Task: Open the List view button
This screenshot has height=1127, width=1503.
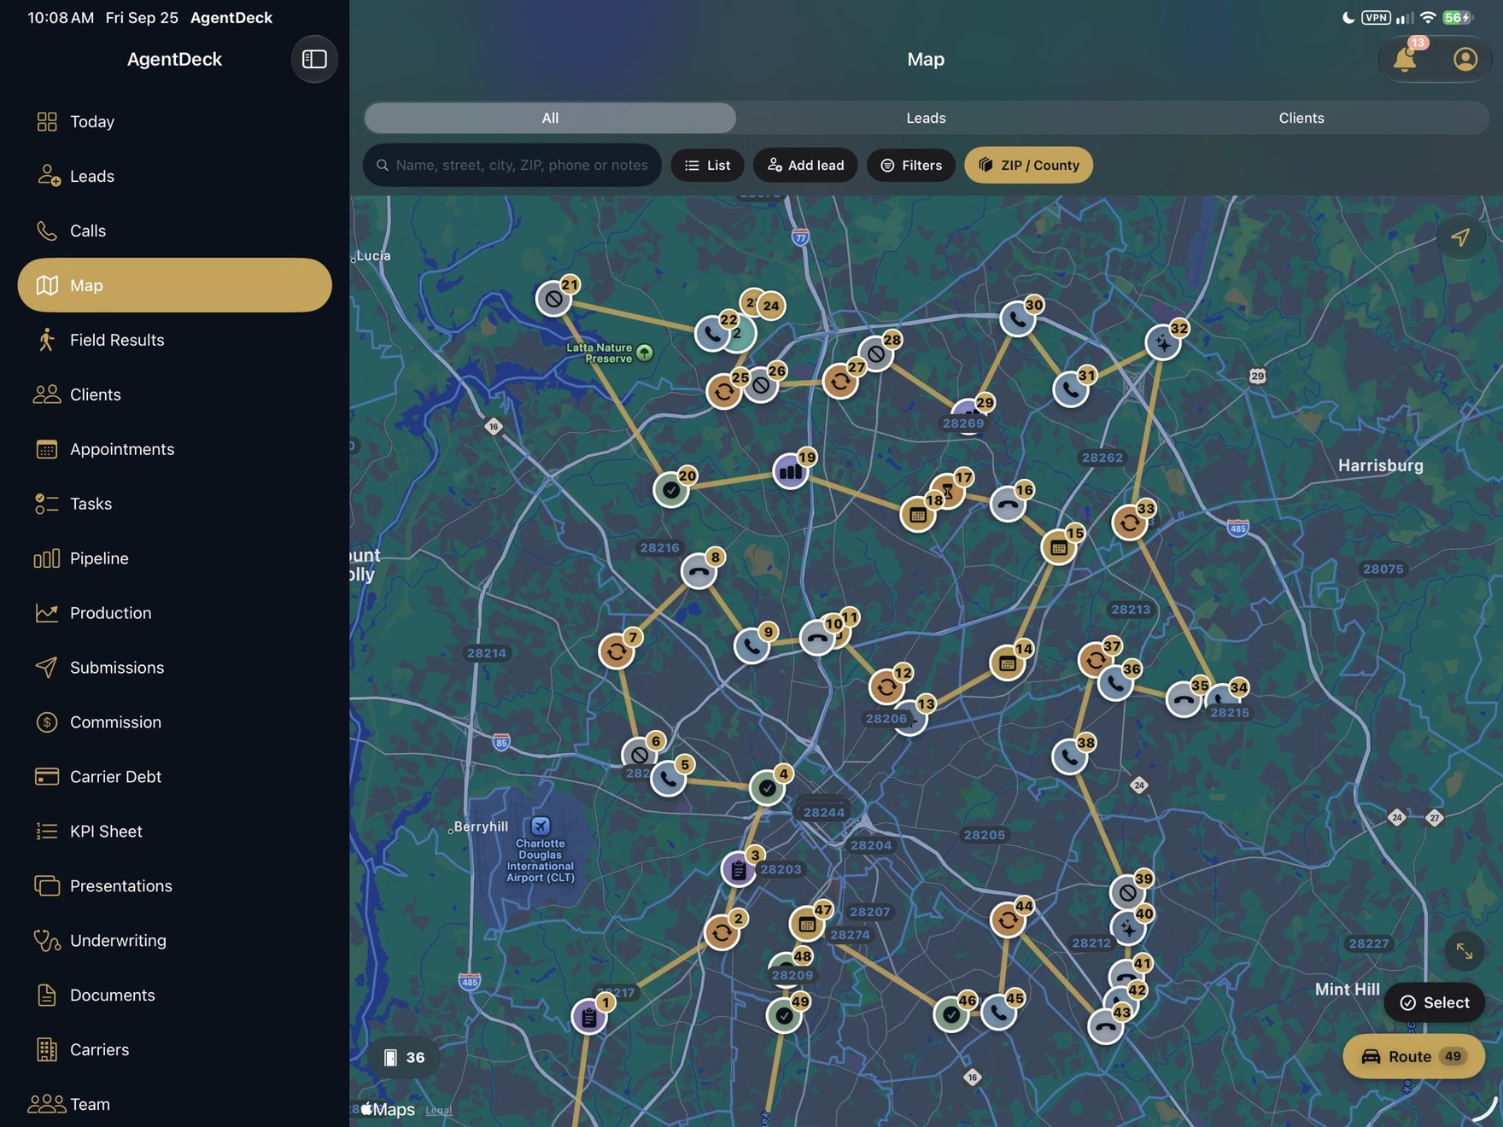Action: pyautogui.click(x=707, y=165)
